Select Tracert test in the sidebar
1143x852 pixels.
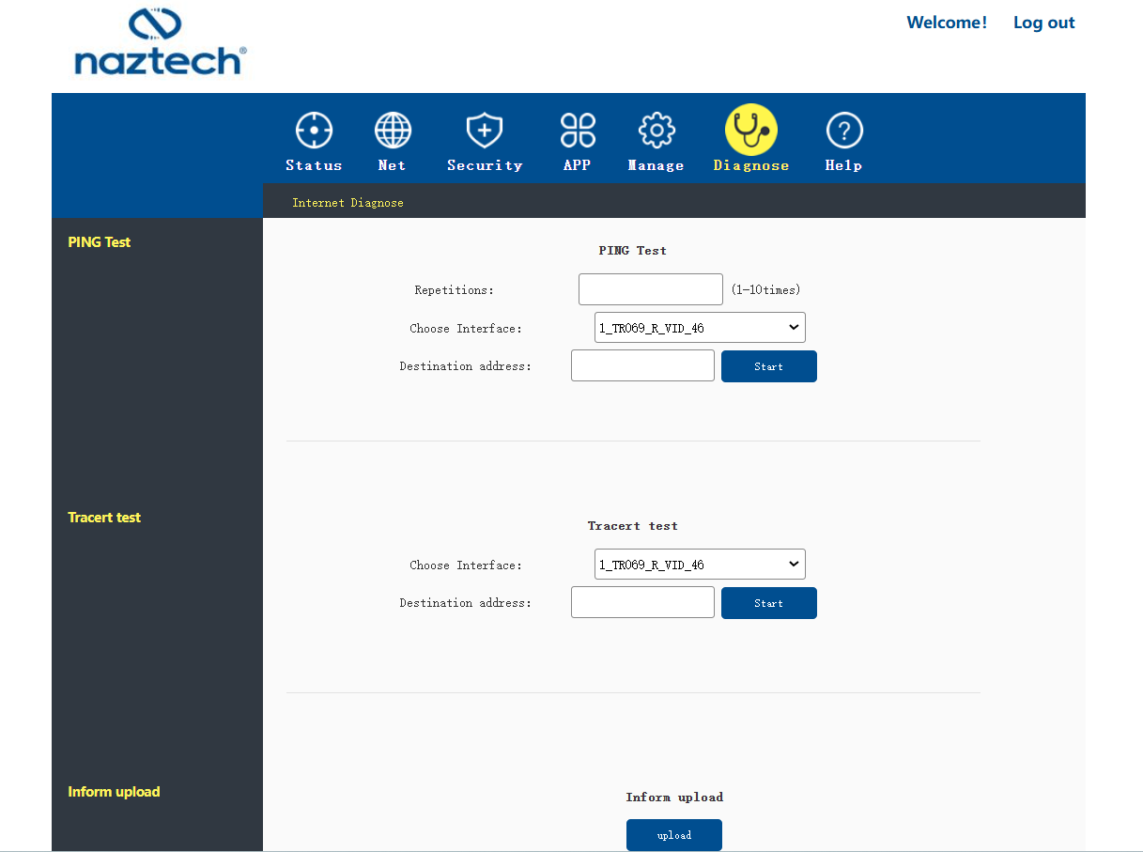point(104,518)
